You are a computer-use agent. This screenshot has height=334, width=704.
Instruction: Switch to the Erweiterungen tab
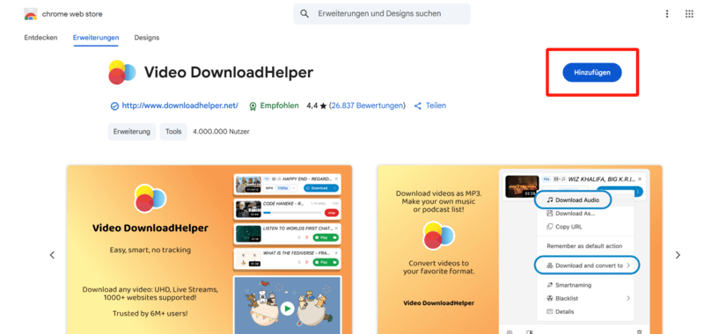click(x=96, y=38)
